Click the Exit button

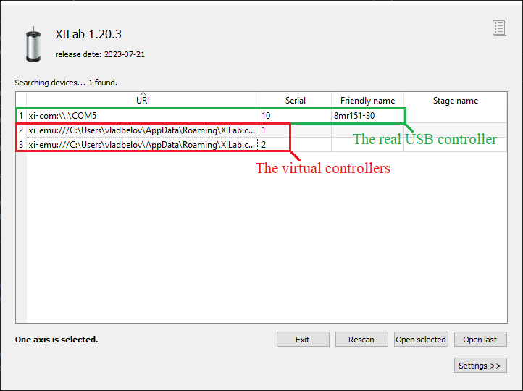click(303, 340)
